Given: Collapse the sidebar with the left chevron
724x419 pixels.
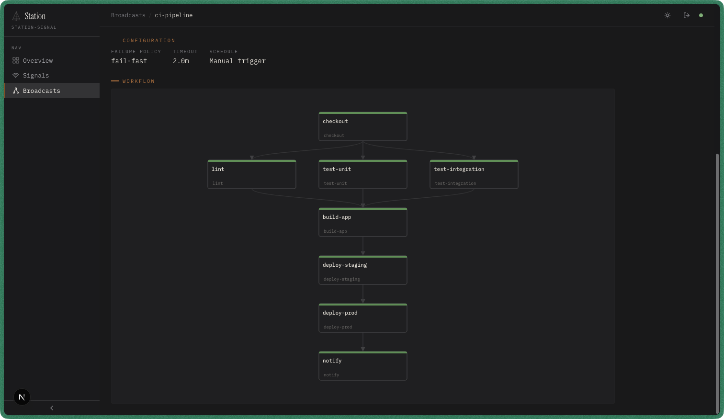Looking at the screenshot, I should [x=51, y=408].
